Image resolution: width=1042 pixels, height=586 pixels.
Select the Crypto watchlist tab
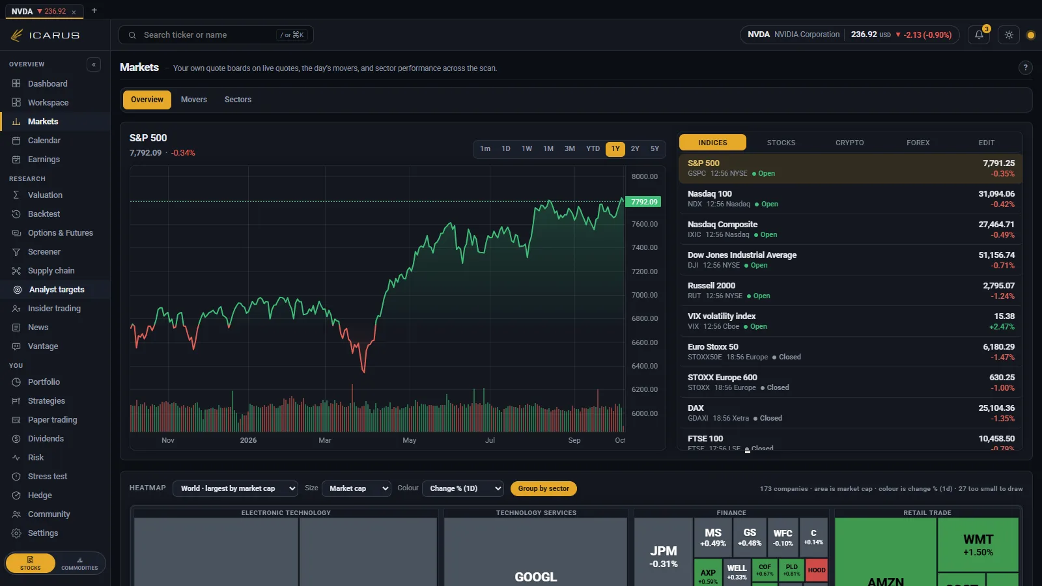tap(850, 143)
